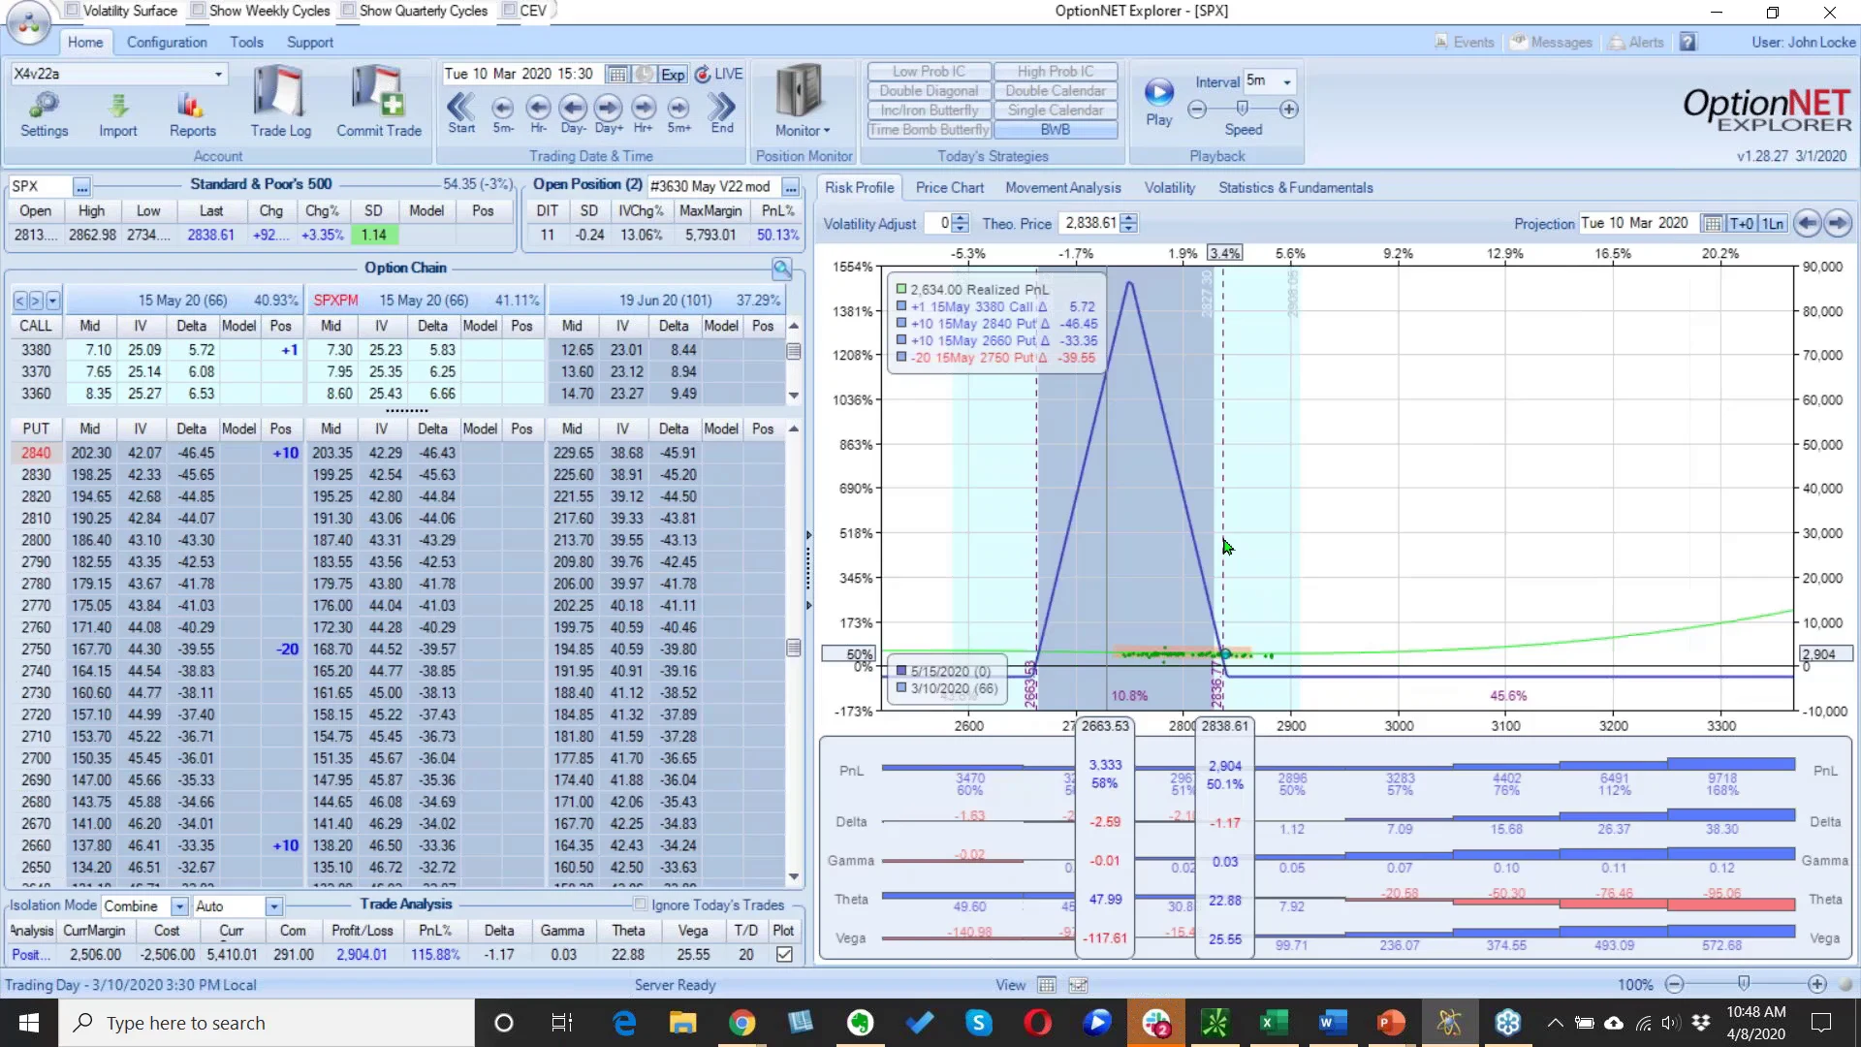The width and height of the screenshot is (1861, 1047).
Task: Select the Low Prob IC strategy button
Action: tap(929, 72)
